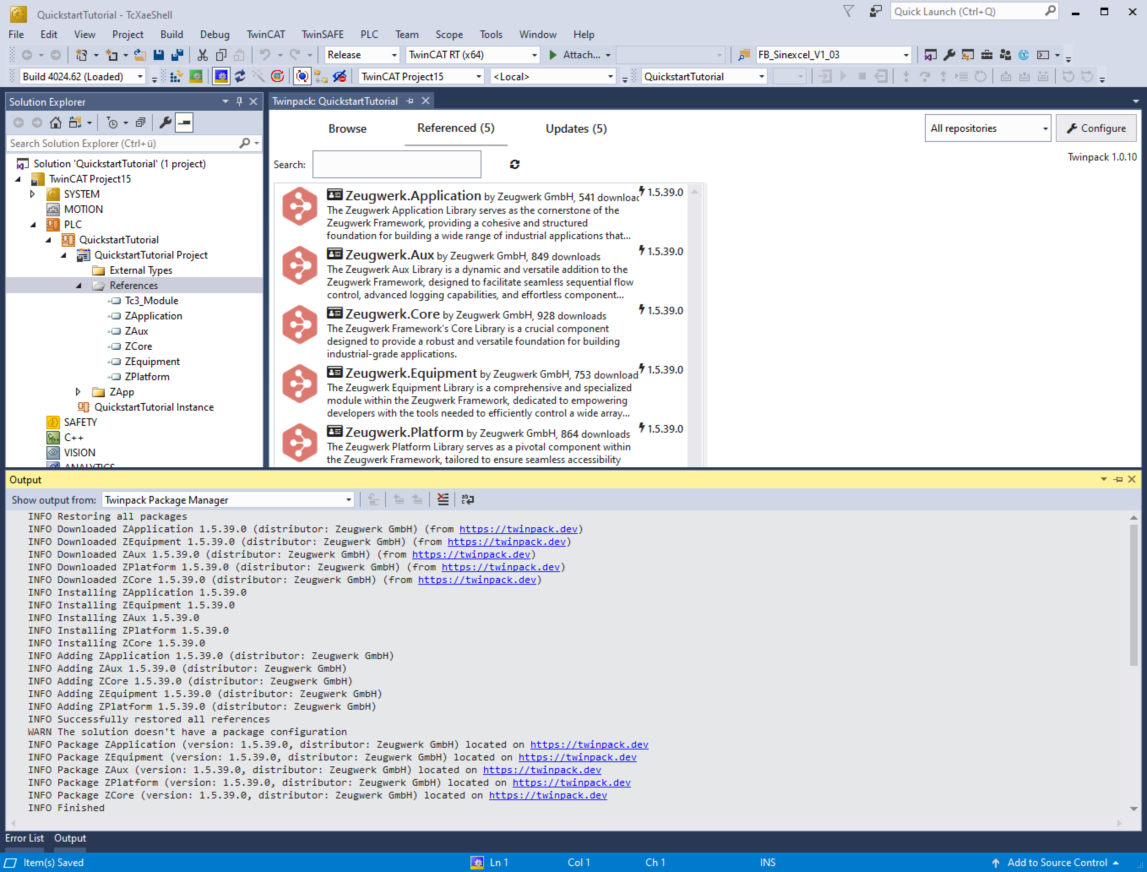Image resolution: width=1147 pixels, height=872 pixels.
Task: Open the Properties wrench icon in main toolbar
Action: pos(949,54)
